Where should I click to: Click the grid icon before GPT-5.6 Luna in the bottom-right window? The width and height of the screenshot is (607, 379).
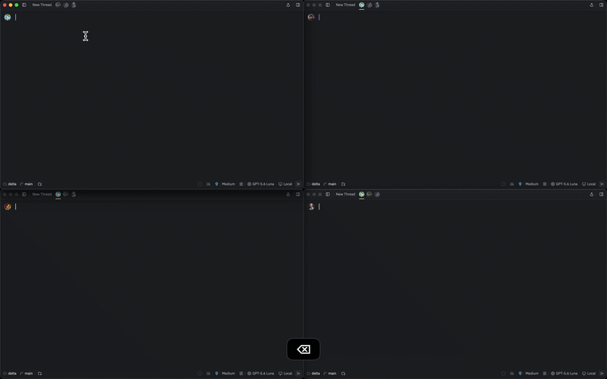(545, 374)
